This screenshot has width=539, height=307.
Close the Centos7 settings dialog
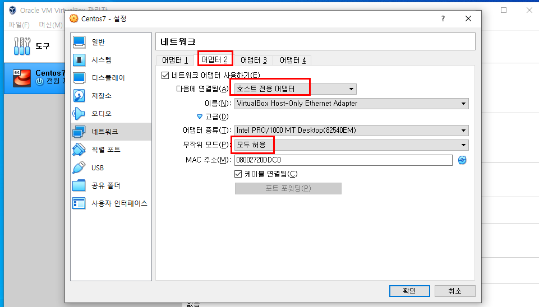click(x=468, y=18)
